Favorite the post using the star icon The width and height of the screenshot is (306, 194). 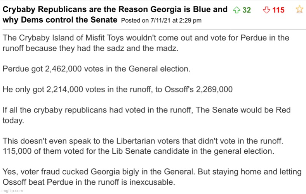point(299,9)
